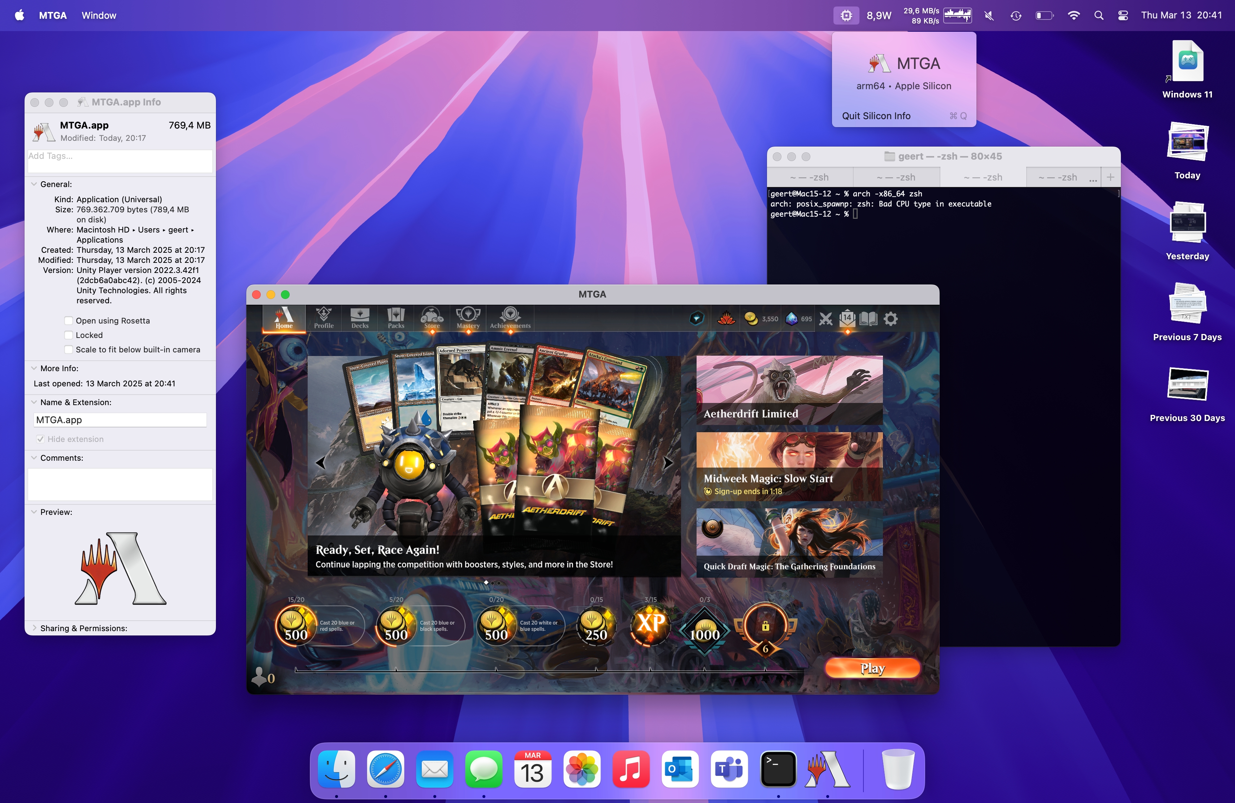
Task: Open the Achievements icon
Action: (x=510, y=317)
